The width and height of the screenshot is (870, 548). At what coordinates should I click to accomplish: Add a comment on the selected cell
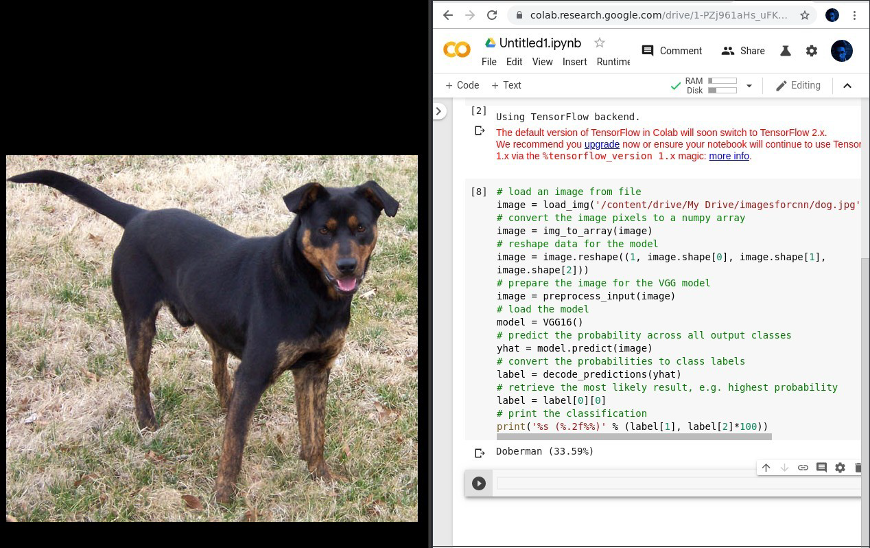point(821,468)
